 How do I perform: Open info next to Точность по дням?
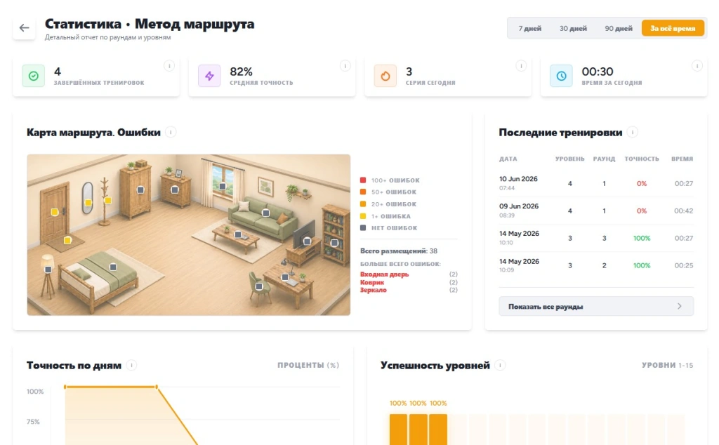131,365
